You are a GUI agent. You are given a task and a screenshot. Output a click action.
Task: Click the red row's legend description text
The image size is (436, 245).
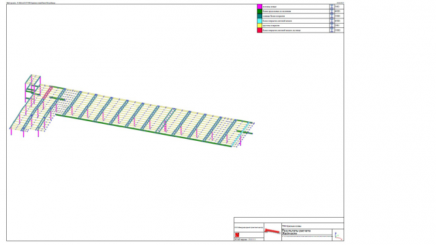click(281, 30)
